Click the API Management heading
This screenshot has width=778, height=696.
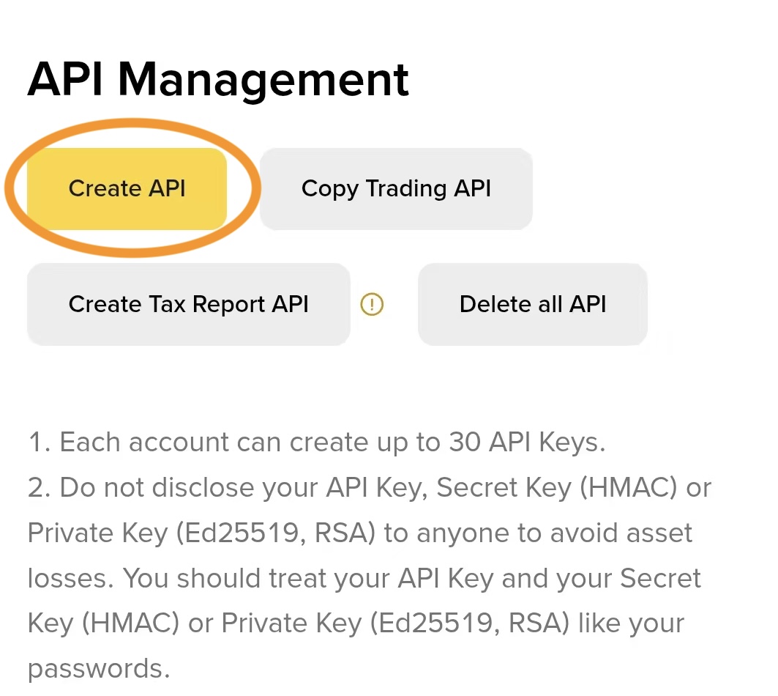tap(217, 78)
